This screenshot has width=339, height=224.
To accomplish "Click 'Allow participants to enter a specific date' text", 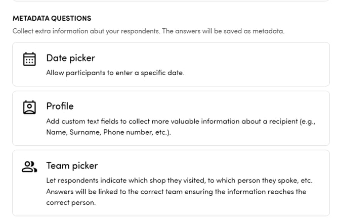I will pos(115,73).
